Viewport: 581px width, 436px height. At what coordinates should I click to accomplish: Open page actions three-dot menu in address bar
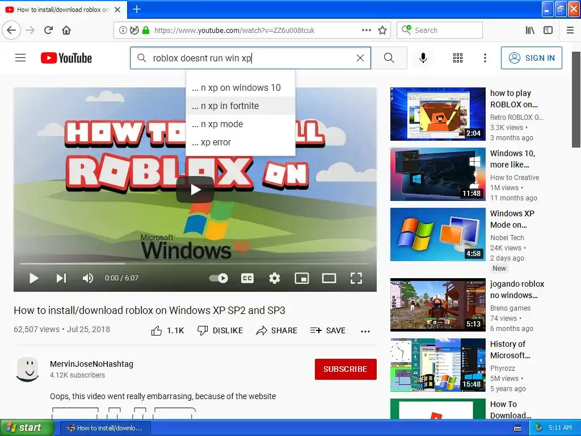click(367, 30)
